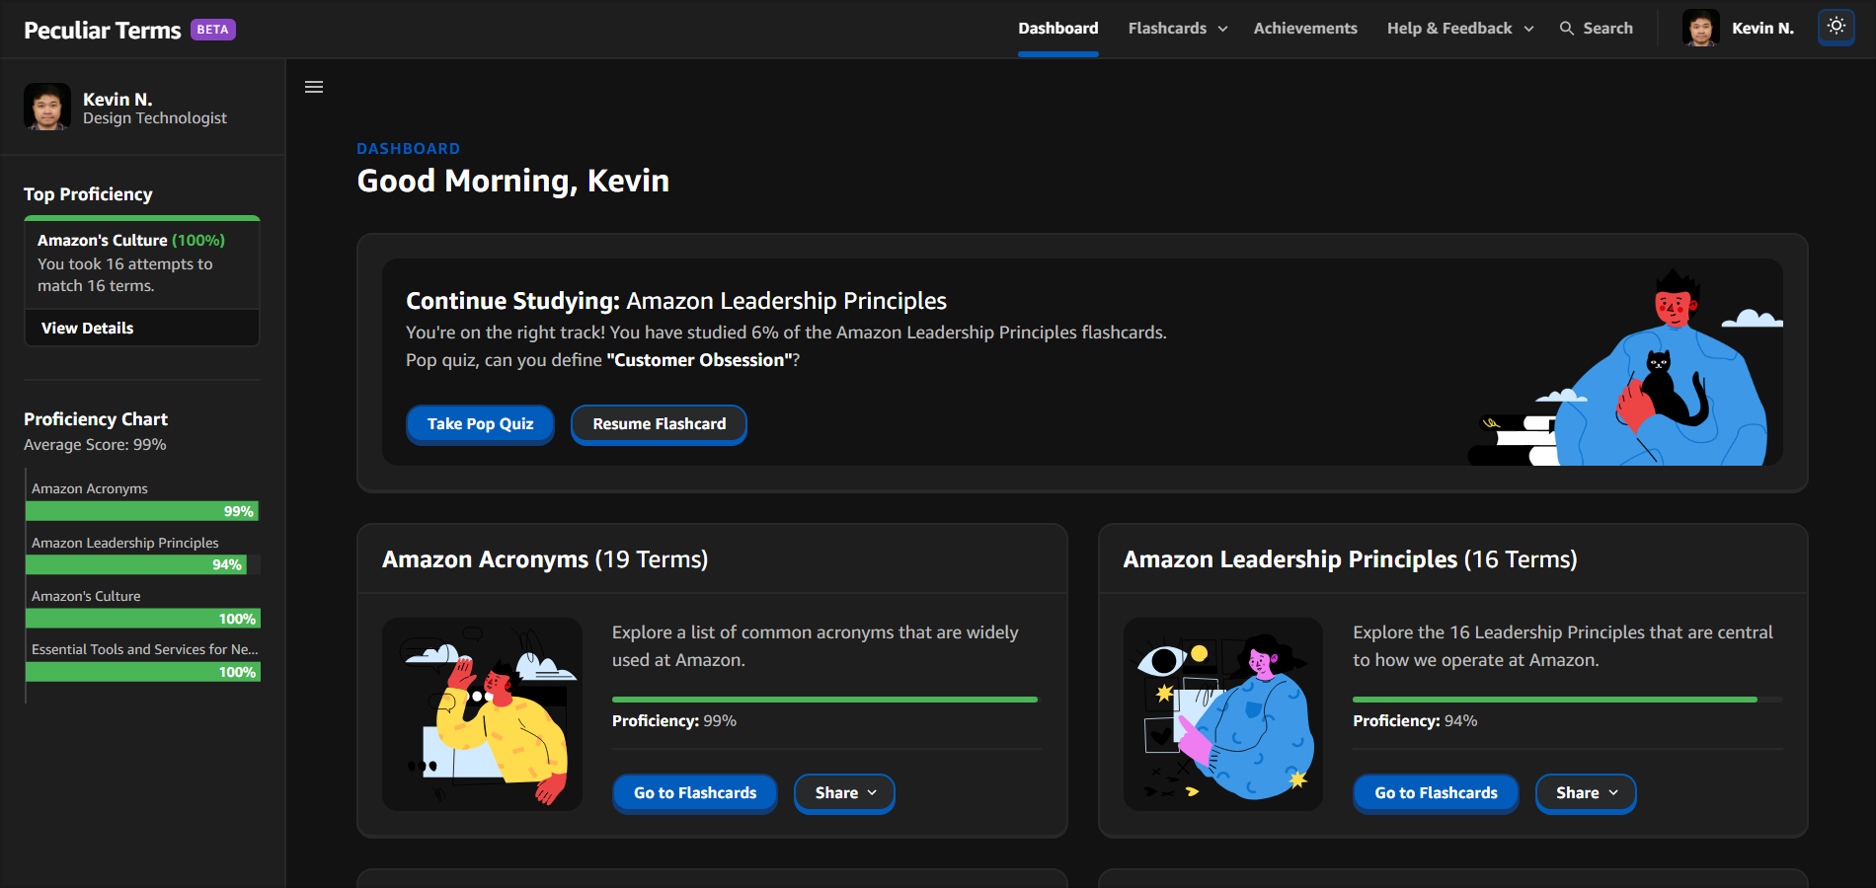1876x888 pixels.
Task: Click the blue DASHBOARD breadcrumb label
Action: point(409,148)
